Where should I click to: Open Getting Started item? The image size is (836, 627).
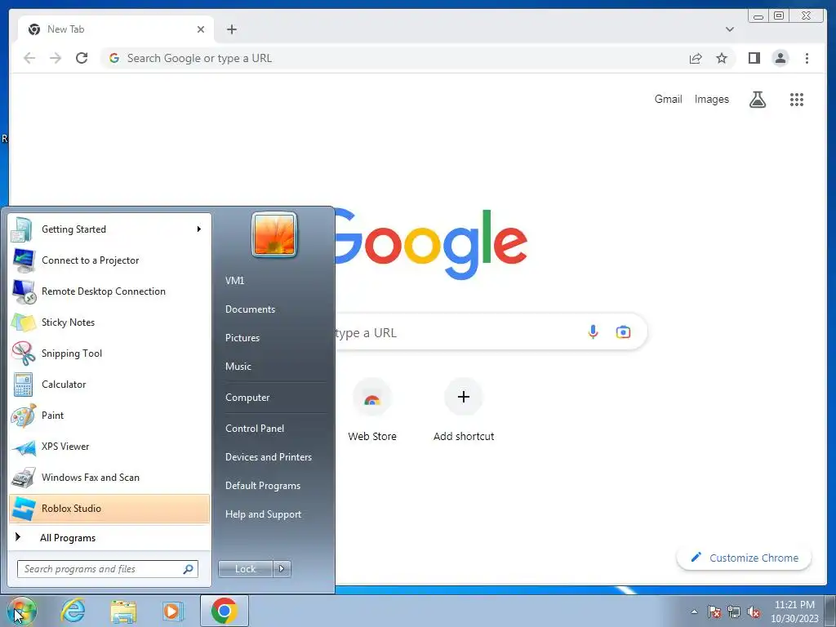(x=109, y=229)
